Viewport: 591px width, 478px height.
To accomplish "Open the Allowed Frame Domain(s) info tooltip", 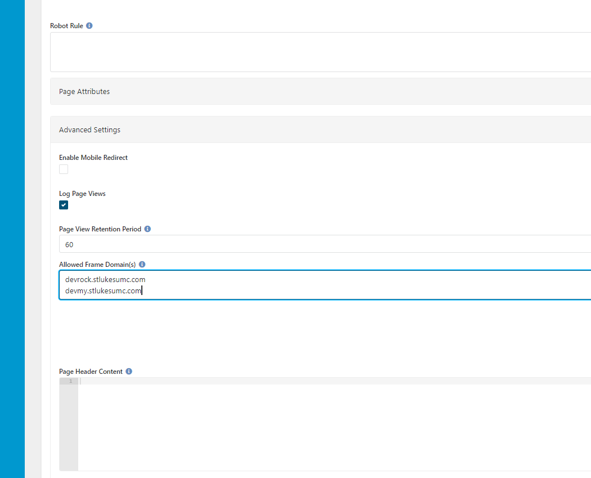I will pos(142,264).
